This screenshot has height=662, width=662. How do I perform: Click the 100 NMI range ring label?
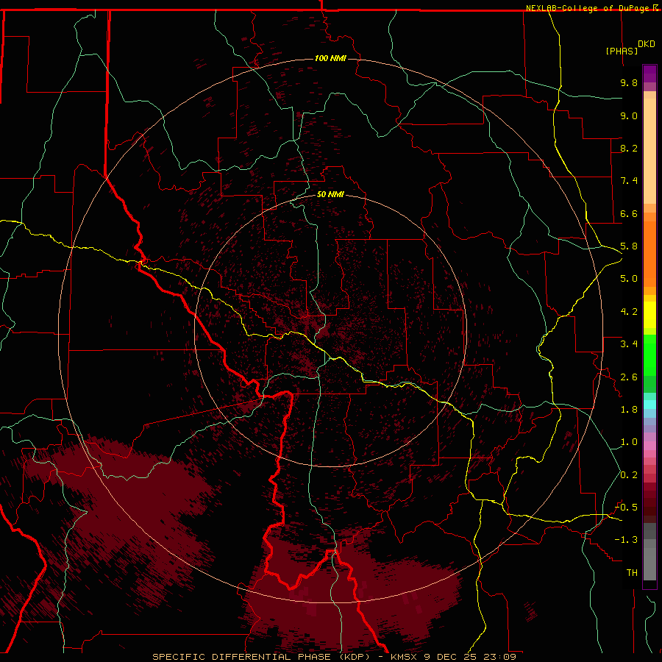[330, 58]
